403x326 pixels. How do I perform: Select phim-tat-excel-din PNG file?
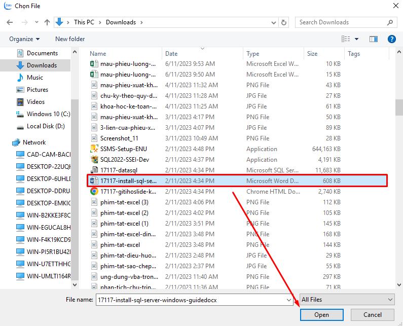pos(237,234)
